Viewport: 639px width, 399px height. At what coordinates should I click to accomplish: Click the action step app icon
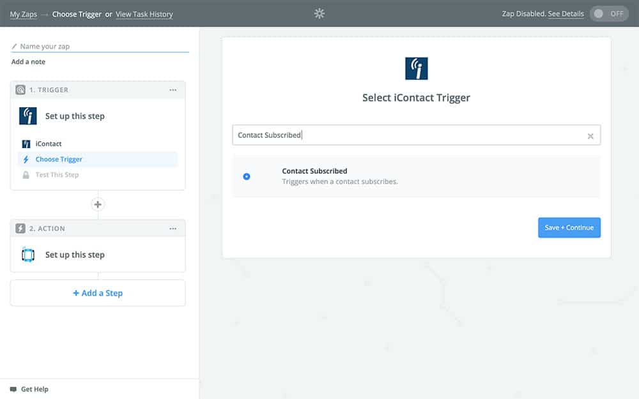coord(28,255)
